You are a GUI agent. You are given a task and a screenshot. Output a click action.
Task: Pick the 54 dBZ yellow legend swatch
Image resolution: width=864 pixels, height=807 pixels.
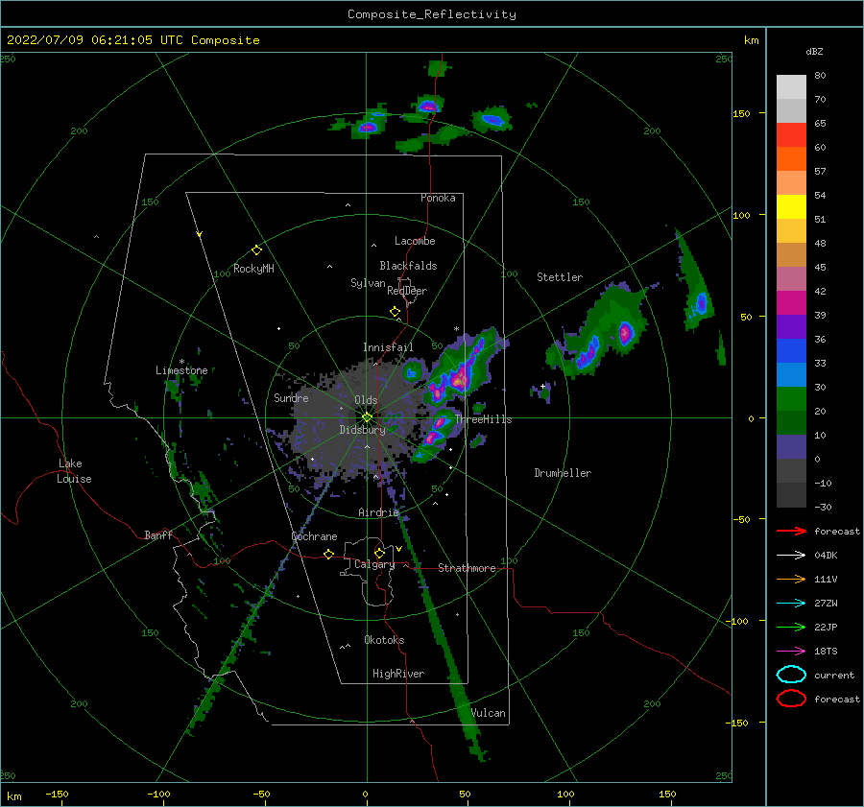(x=791, y=207)
